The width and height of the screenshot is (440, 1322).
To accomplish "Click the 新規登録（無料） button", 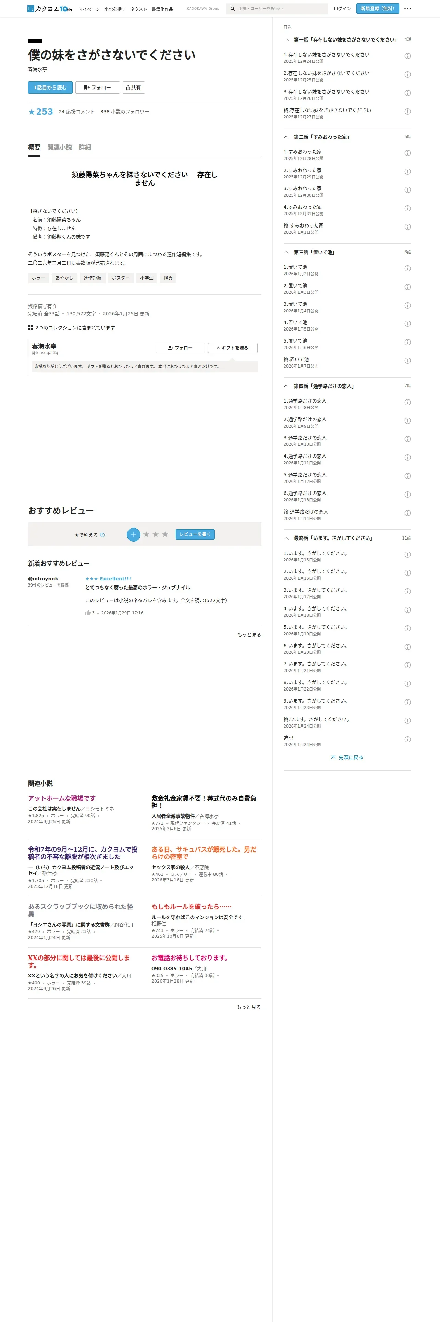I will click(x=378, y=9).
